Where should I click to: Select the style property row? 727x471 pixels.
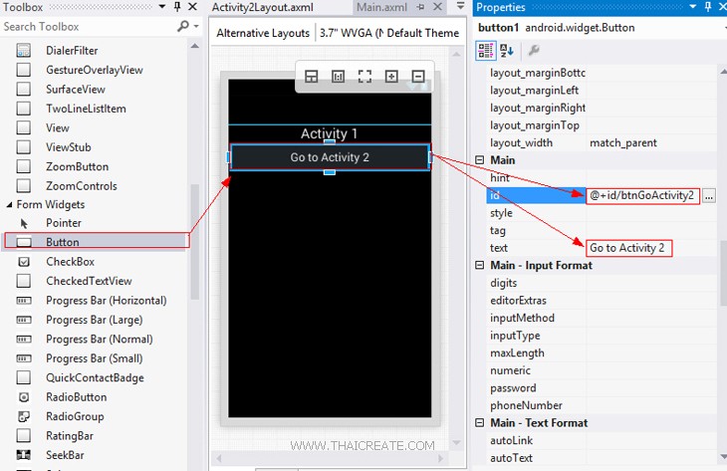(x=601, y=213)
